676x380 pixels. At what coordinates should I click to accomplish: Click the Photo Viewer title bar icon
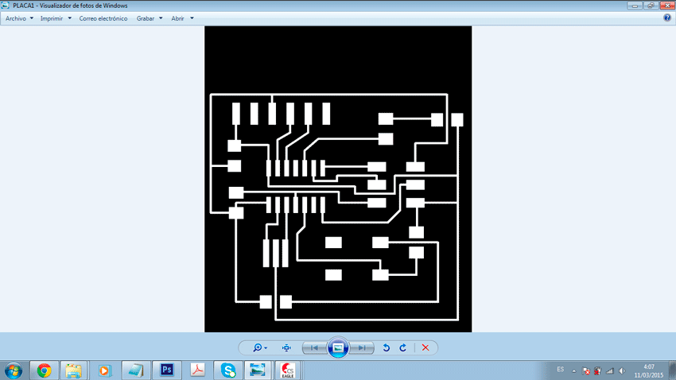tap(6, 6)
